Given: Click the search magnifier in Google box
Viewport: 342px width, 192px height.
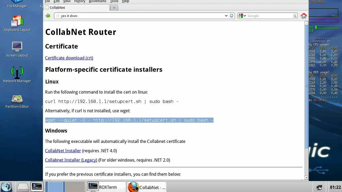Looking at the screenshot, I should tap(295, 16).
